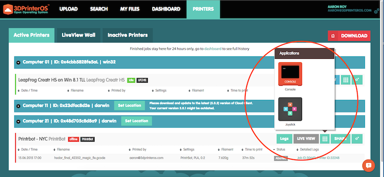Sort LeapFrog jobs by Filament
Screen dimensions: 384x177
196,90
